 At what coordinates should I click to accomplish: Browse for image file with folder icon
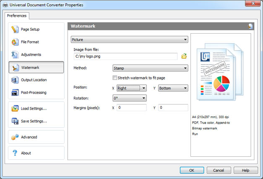pos(184,56)
